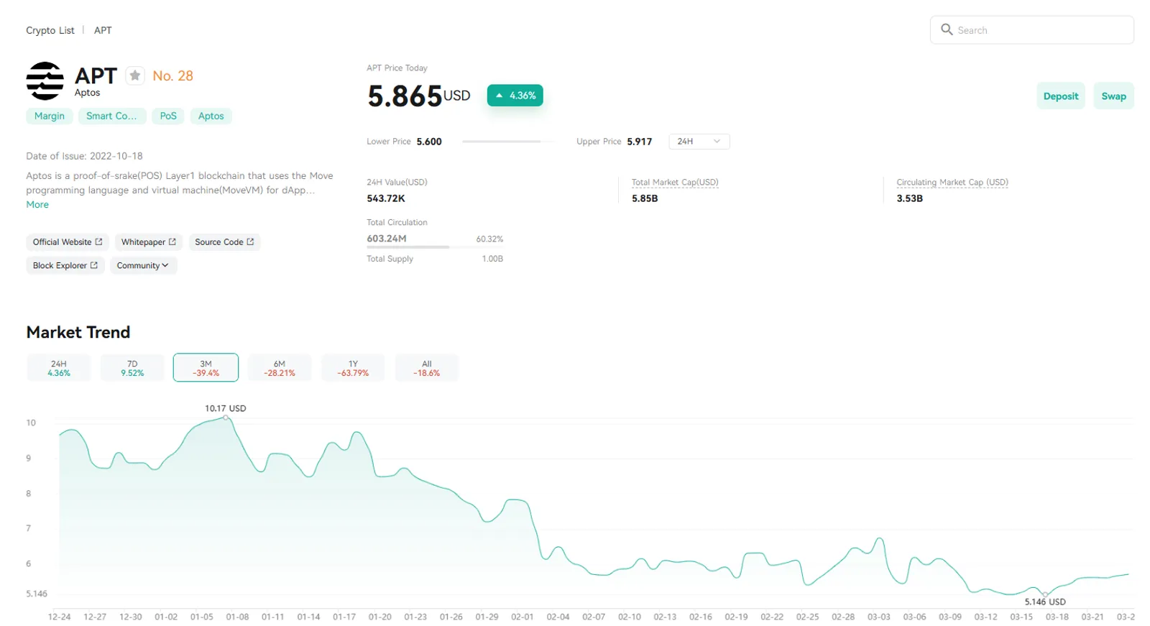Select the 24H market trend tab
Image resolution: width=1150 pixels, height=626 pixels.
pyautogui.click(x=59, y=368)
